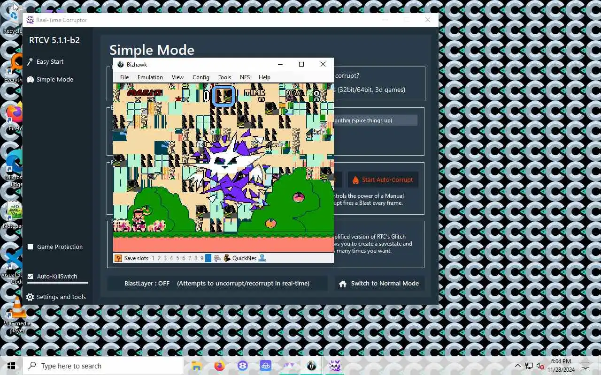This screenshot has width=601, height=375.
Task: Click the question-block icon in Bizhawk status bar
Action: tap(118, 258)
